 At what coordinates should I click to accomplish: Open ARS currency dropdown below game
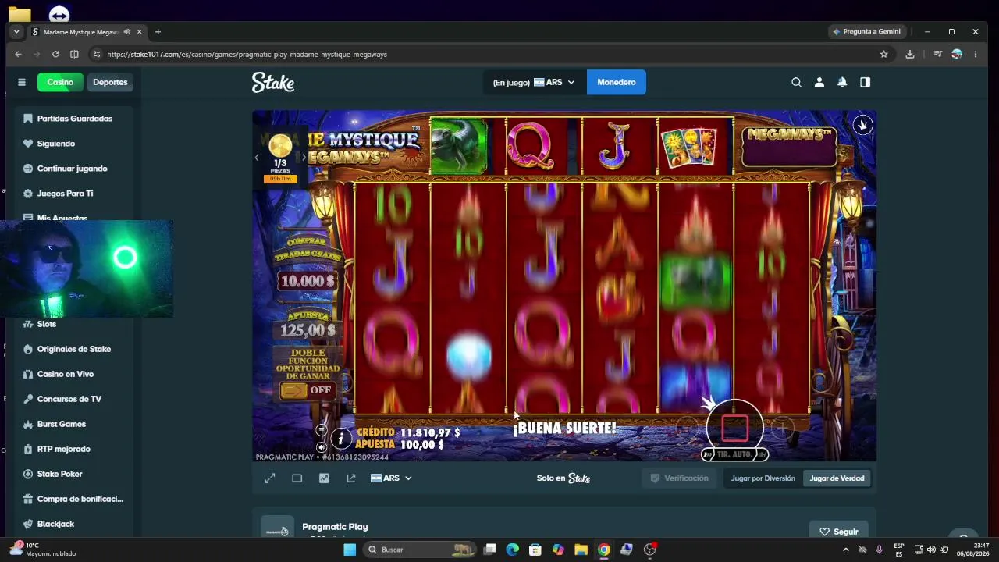point(391,478)
